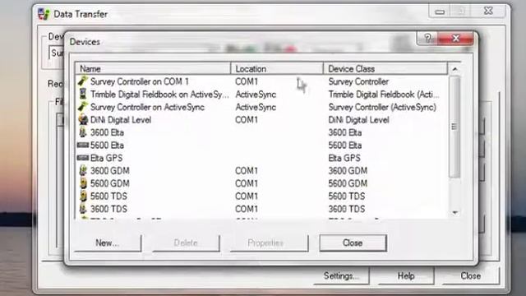Image resolution: width=526 pixels, height=296 pixels.
Task: Click COM1 location in the 3600 GDM row
Action: click(x=247, y=171)
